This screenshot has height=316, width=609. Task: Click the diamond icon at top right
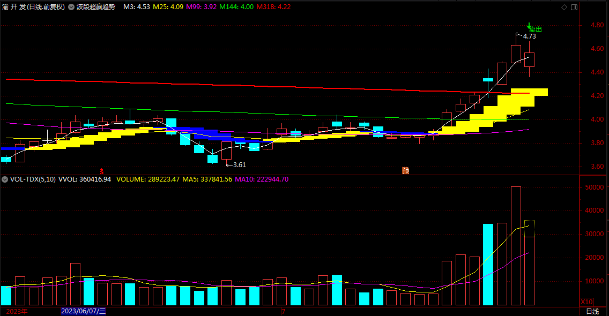(565, 7)
